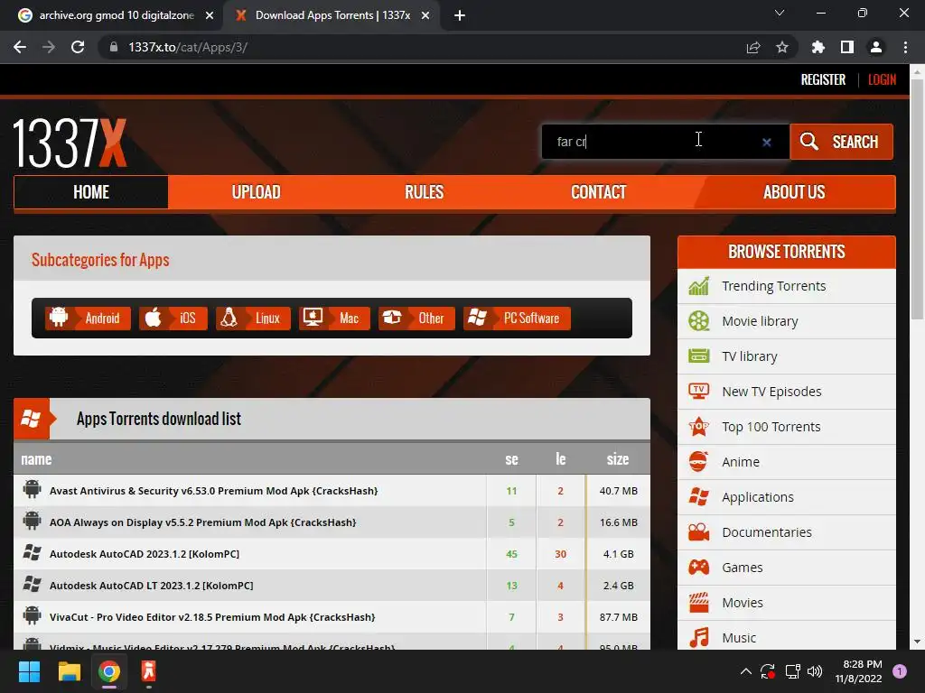The width and height of the screenshot is (925, 693).
Task: Click the address bar URL 1337x.to/cat/Apps/3/
Action: pyautogui.click(x=188, y=47)
